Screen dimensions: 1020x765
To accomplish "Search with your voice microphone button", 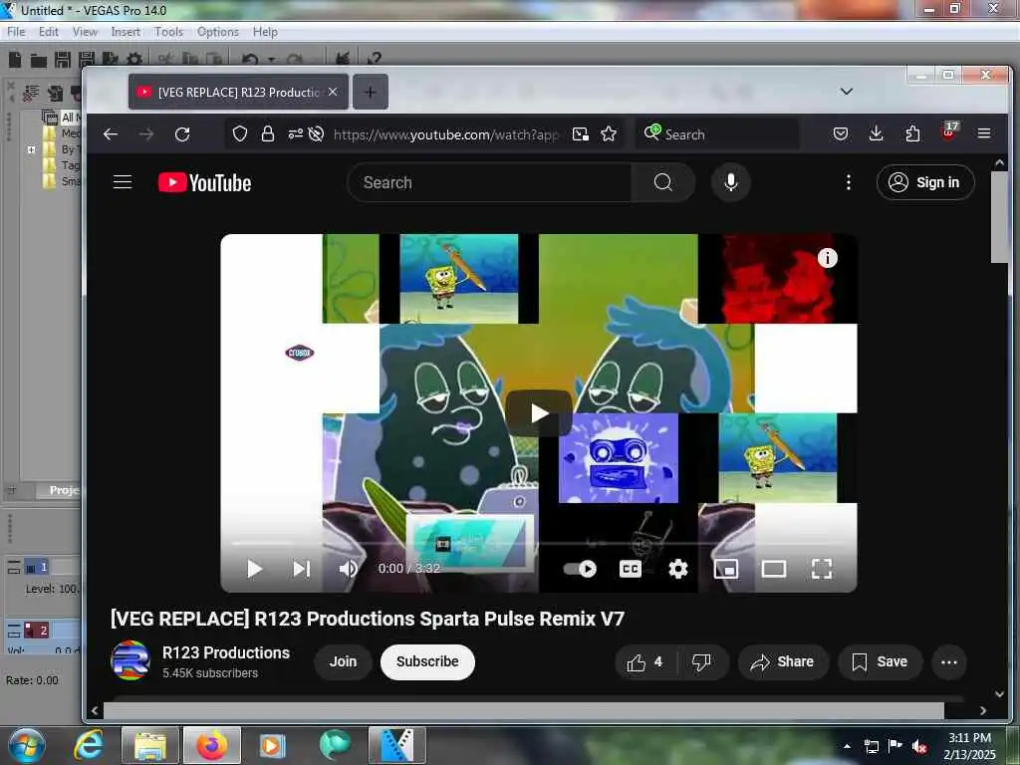I will click(x=730, y=182).
